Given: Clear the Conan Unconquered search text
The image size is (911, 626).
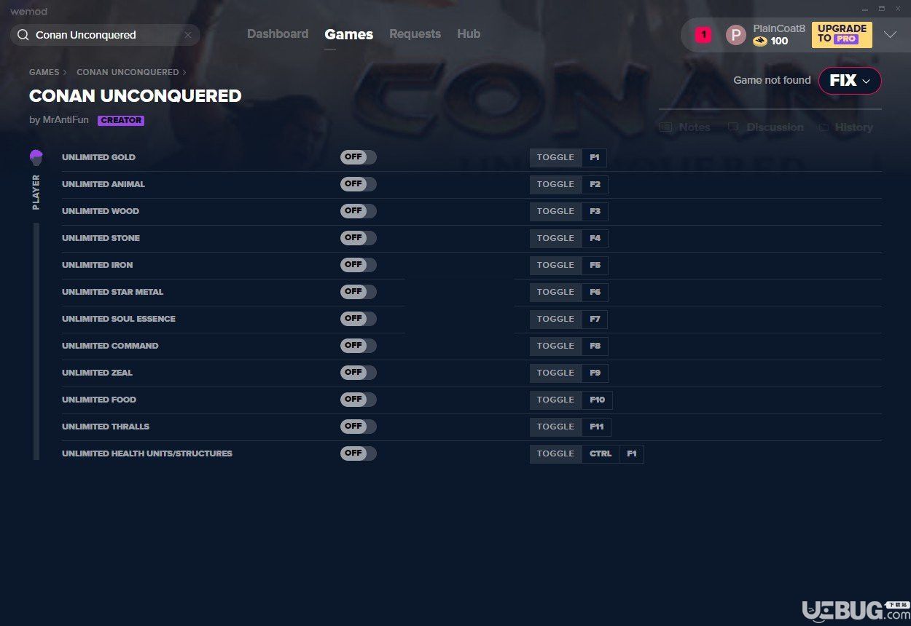Looking at the screenshot, I should (188, 35).
